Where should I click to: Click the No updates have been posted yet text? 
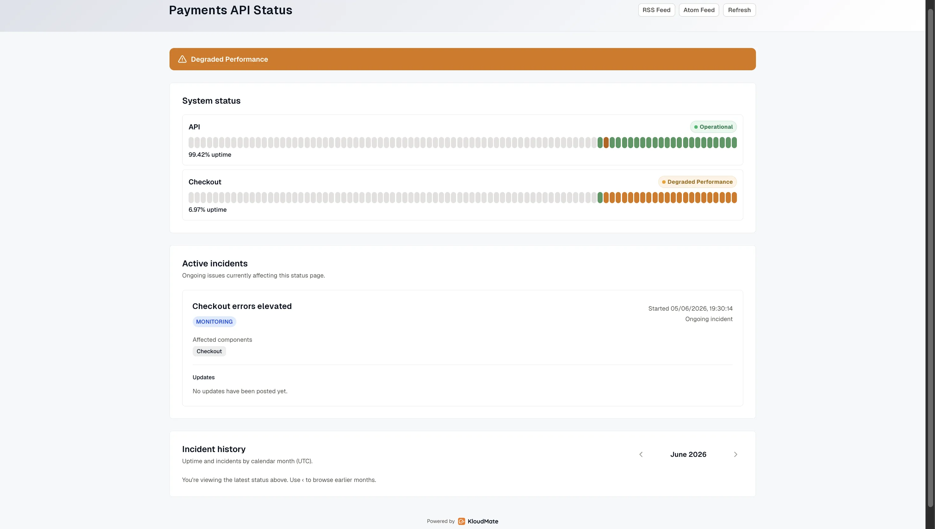point(240,391)
